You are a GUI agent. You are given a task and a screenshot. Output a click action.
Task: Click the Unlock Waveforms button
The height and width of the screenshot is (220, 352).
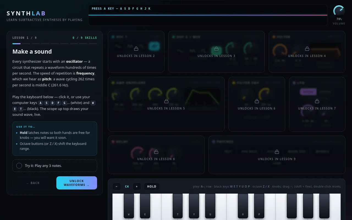[x=77, y=183]
